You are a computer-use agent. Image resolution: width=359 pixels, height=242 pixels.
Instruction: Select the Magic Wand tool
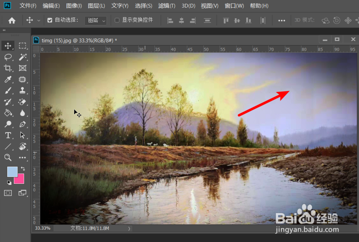tap(22, 57)
